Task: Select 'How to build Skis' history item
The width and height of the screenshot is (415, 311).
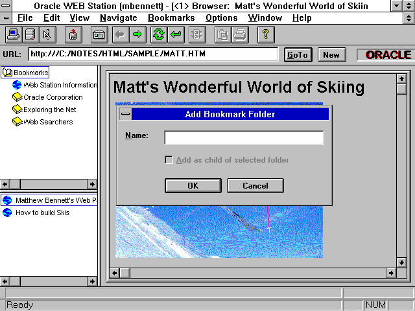Action: click(42, 213)
